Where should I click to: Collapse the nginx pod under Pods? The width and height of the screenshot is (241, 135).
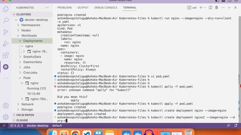pyautogui.click(x=22, y=83)
